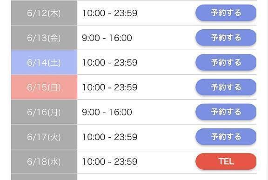Click 予約する button for 6/12(木)
The image size is (268, 180).
click(x=226, y=13)
